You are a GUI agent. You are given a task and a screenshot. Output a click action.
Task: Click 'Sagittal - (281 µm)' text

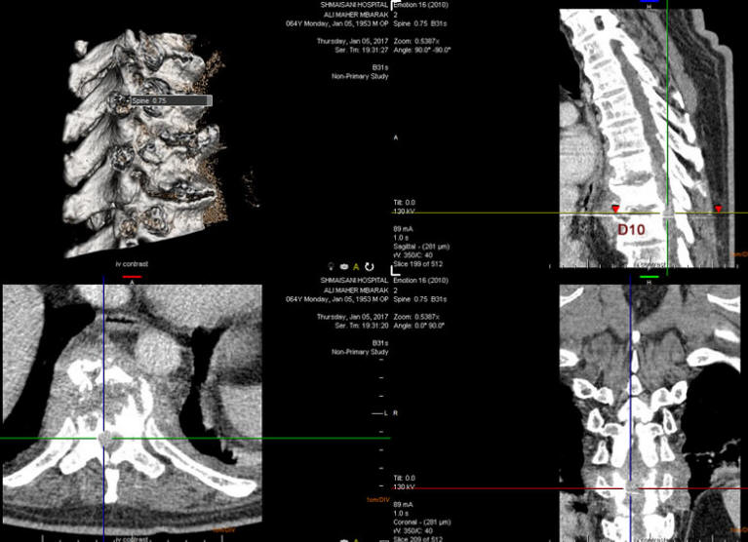pos(421,247)
